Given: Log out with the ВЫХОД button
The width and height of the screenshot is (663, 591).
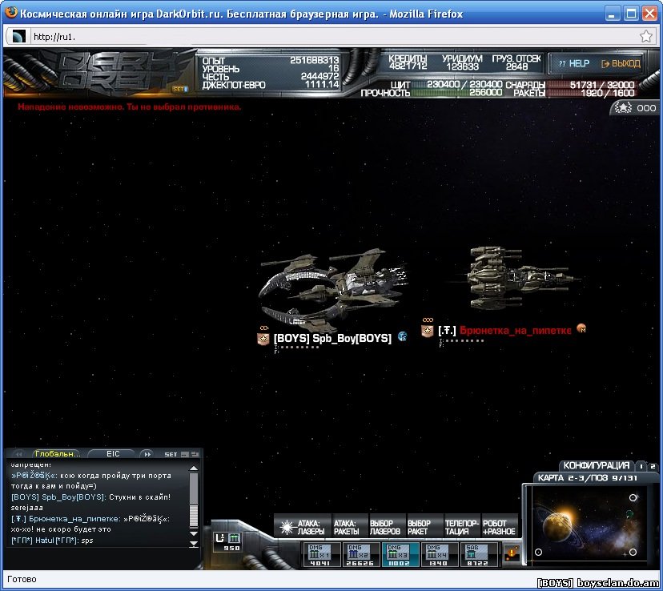Looking at the screenshot, I should point(621,64).
